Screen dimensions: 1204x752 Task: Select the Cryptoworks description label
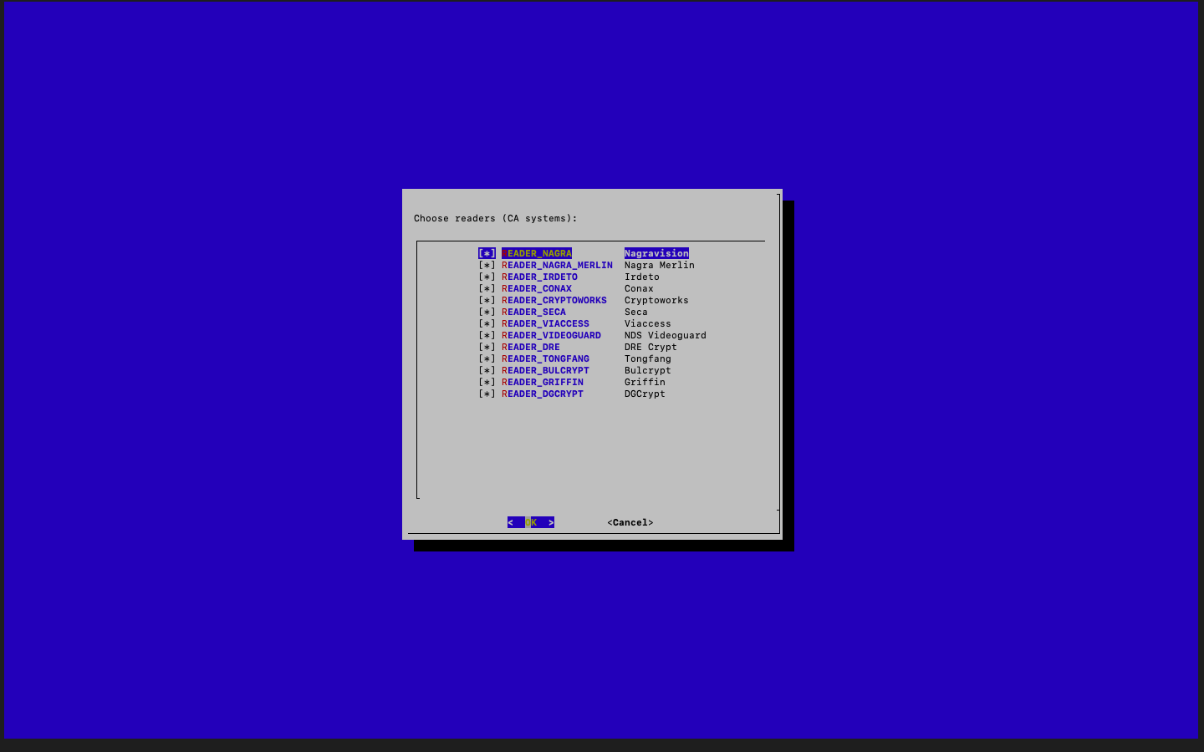(x=656, y=300)
